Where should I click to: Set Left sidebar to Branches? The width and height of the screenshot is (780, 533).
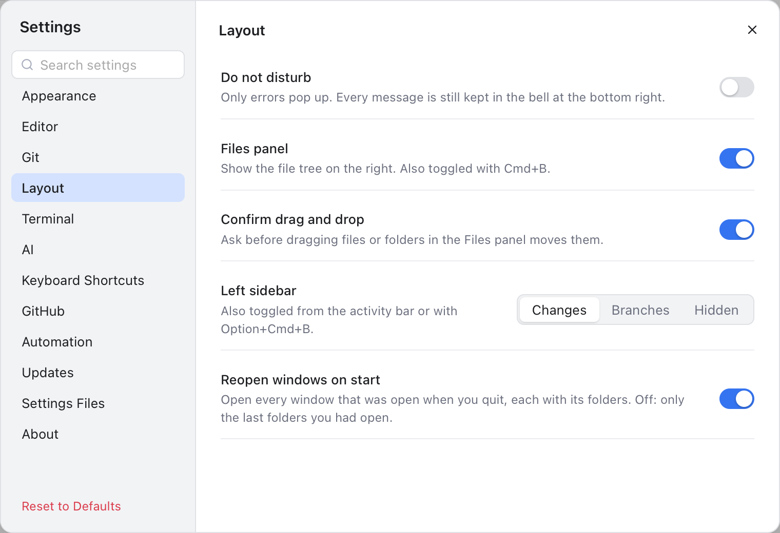click(640, 310)
